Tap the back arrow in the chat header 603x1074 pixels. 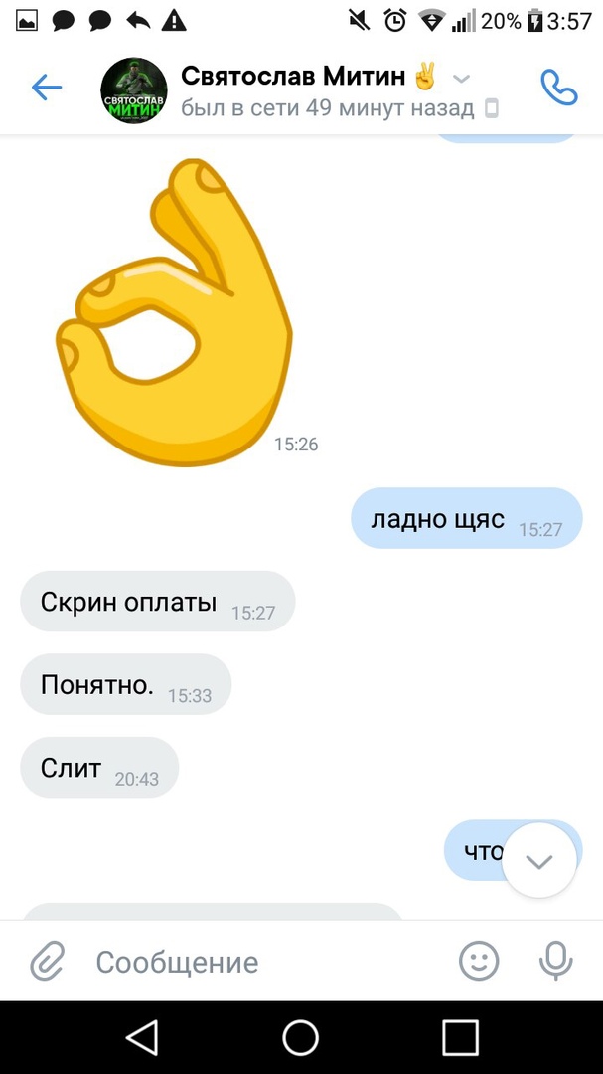[x=47, y=88]
